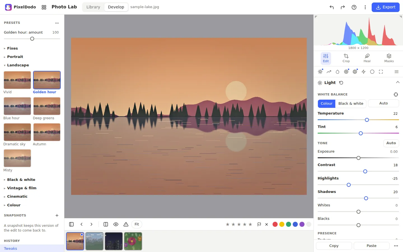Redo the last edit
The image size is (403, 252).
point(343,7)
